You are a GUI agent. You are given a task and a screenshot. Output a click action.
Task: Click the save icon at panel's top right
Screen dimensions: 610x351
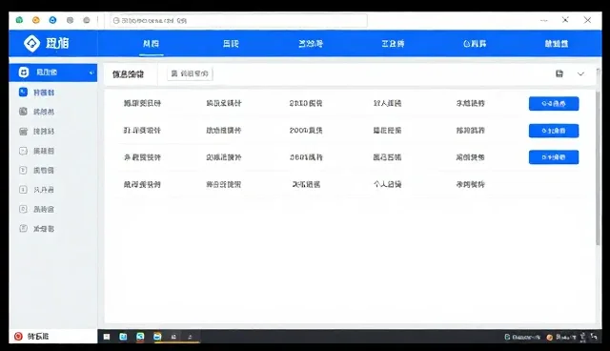point(559,73)
